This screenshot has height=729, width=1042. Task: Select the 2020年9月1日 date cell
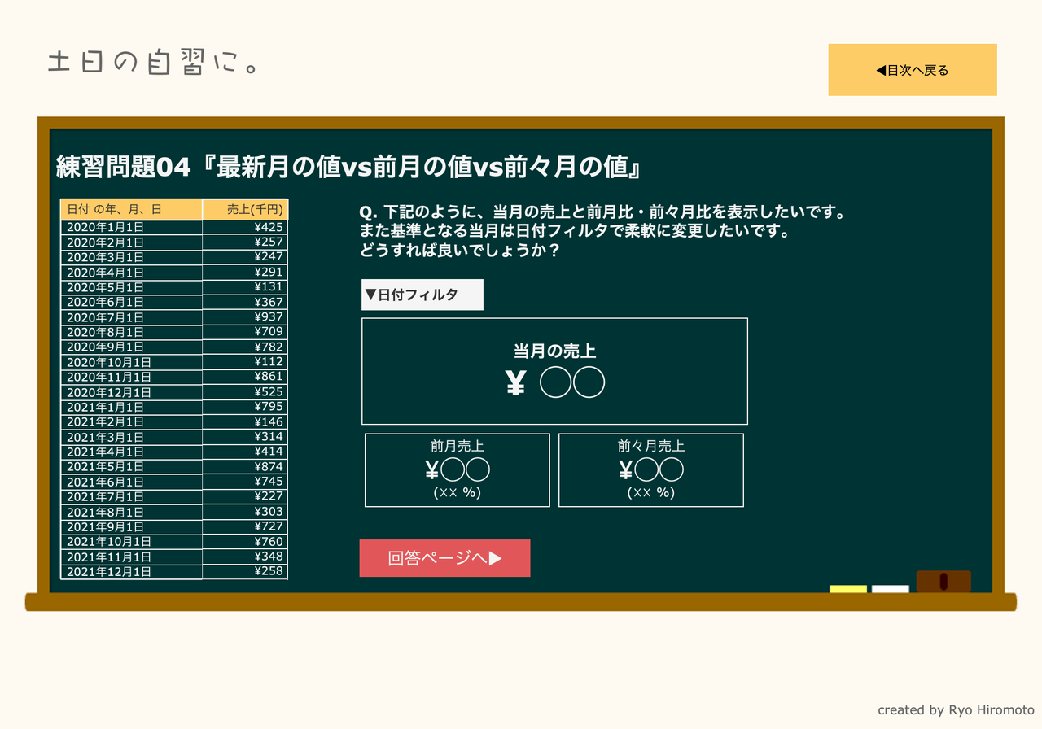point(131,347)
